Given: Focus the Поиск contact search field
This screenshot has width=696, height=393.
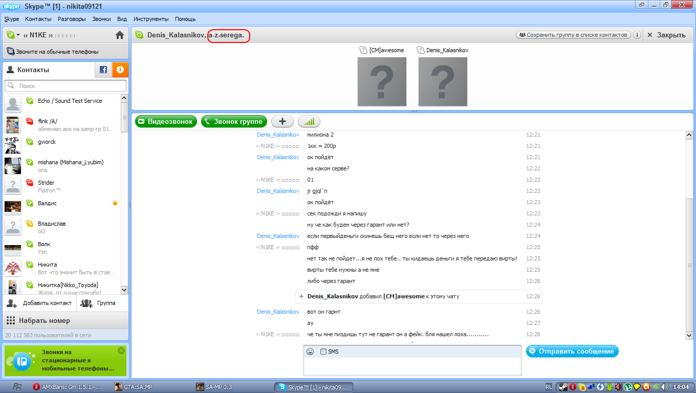Looking at the screenshot, I should 66,86.
